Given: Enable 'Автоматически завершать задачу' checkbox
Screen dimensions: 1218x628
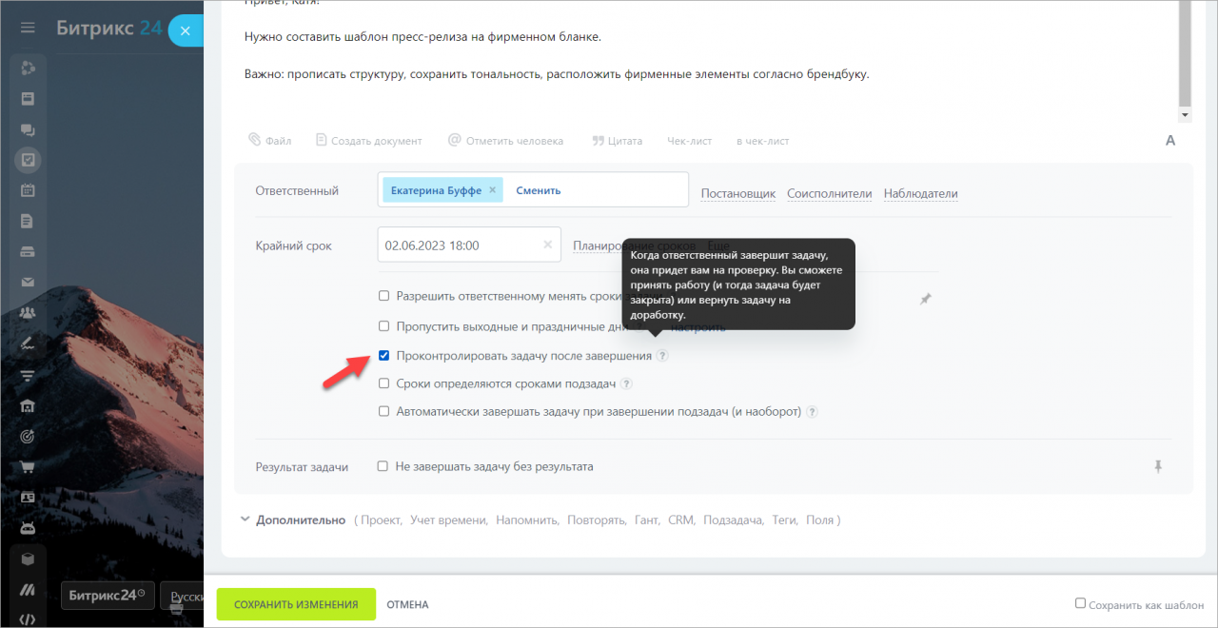Looking at the screenshot, I should point(383,412).
